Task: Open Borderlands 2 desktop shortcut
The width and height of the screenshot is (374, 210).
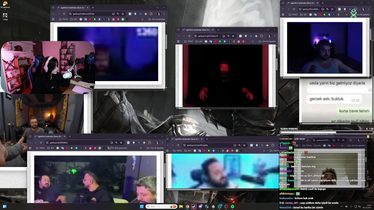Action: 5,6
